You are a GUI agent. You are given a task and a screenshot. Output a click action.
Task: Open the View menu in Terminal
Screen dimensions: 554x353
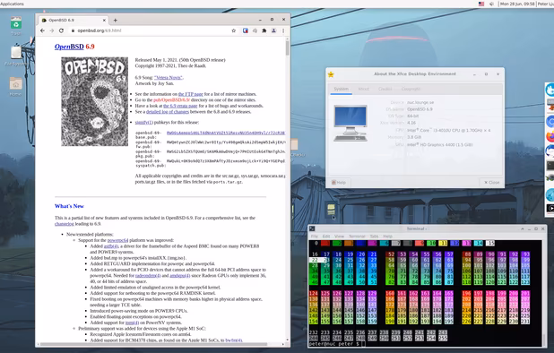click(x=339, y=237)
